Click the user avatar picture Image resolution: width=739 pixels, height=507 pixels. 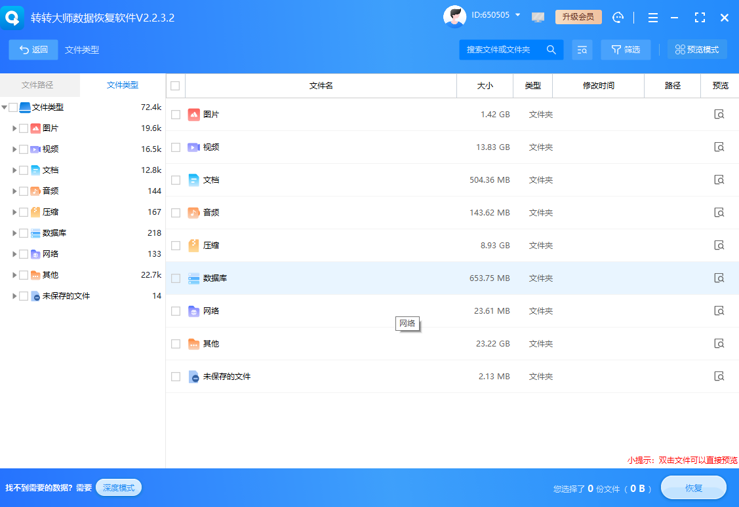pyautogui.click(x=454, y=16)
